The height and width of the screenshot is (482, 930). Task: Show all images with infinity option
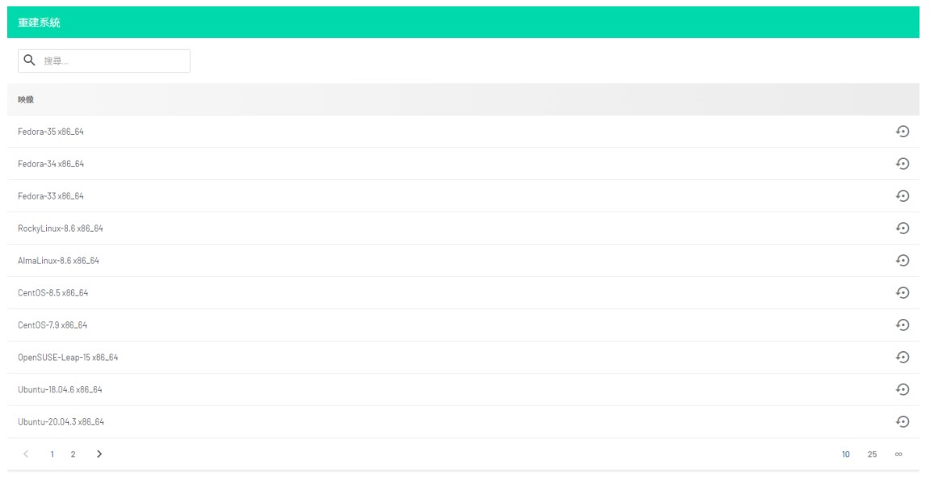click(x=898, y=455)
